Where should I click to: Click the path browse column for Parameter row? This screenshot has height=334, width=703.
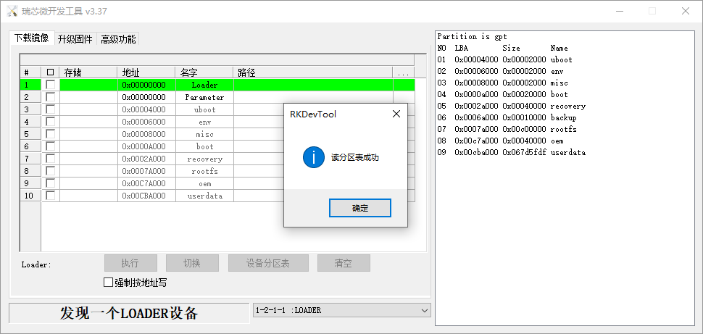[x=404, y=97]
